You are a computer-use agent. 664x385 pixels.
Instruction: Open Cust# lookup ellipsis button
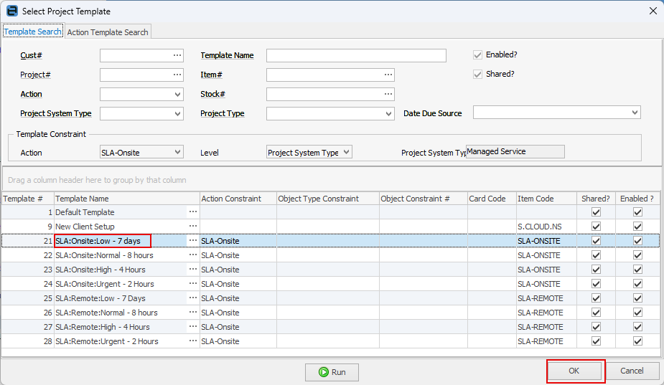click(x=177, y=55)
